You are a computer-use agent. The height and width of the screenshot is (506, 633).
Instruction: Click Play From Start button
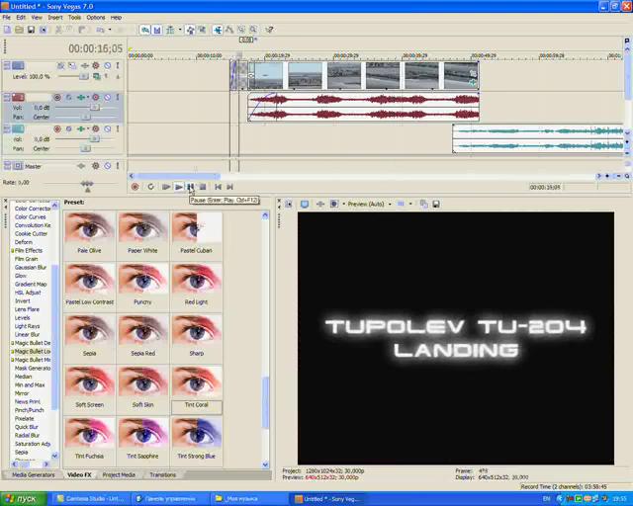[165, 187]
